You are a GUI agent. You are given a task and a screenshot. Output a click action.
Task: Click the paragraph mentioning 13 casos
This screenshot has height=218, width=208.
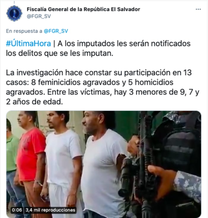point(103,87)
